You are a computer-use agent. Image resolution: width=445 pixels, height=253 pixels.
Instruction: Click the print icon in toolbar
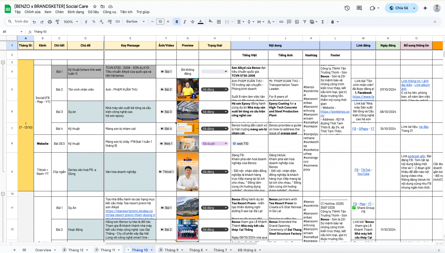[x=50, y=22]
